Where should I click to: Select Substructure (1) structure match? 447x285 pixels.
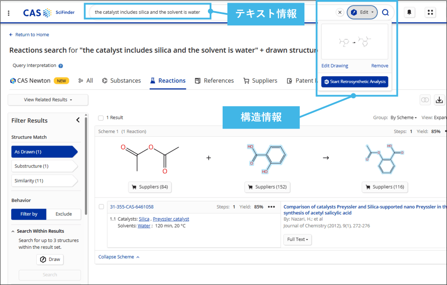pos(44,166)
